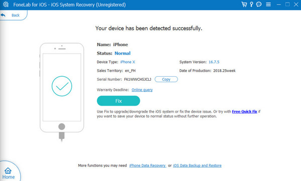Open the hamburger menu icon
The width and height of the screenshot is (301, 181).
point(268,5)
